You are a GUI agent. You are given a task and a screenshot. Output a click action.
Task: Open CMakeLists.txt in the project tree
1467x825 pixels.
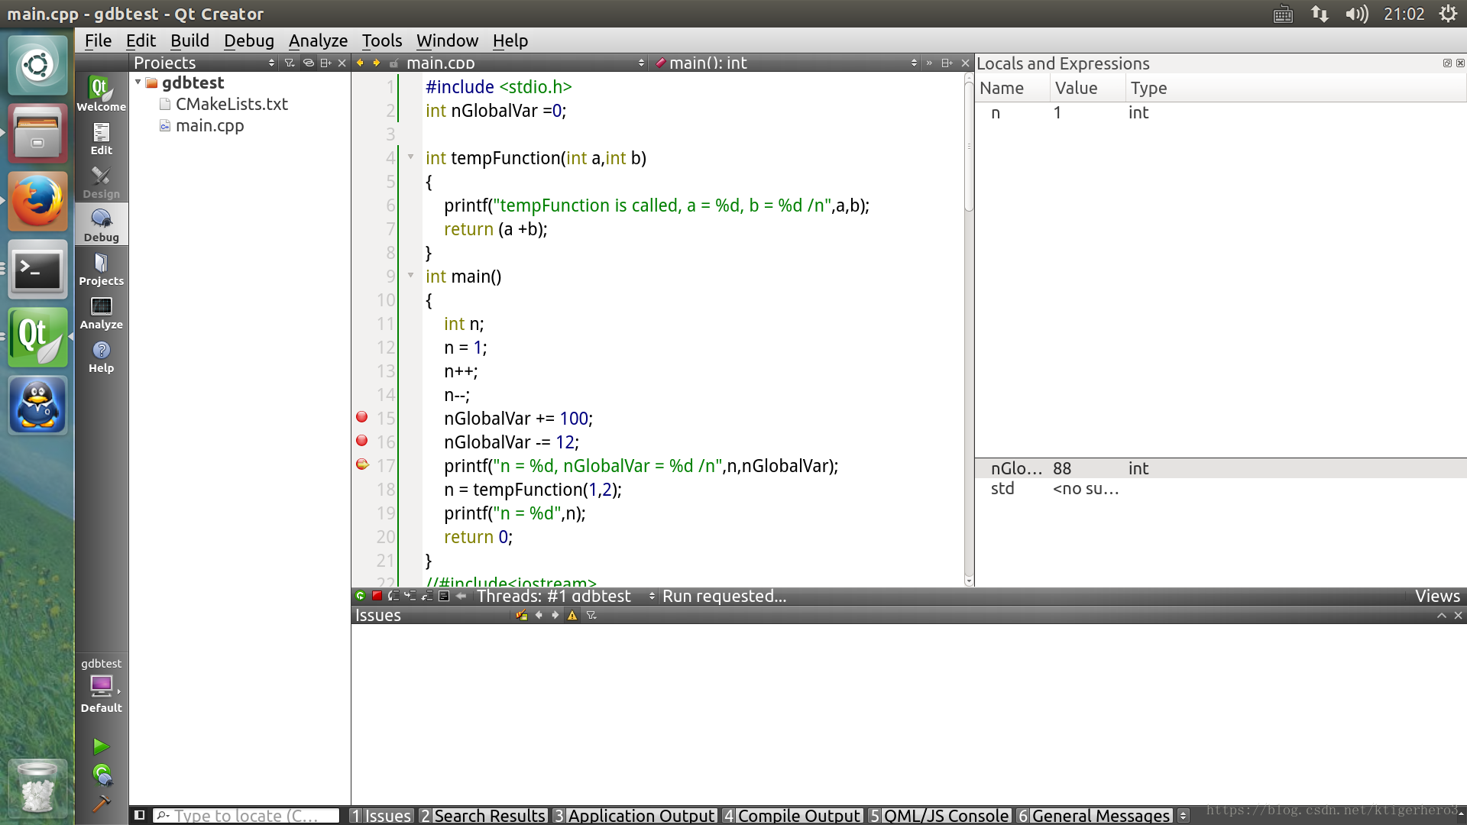[231, 104]
